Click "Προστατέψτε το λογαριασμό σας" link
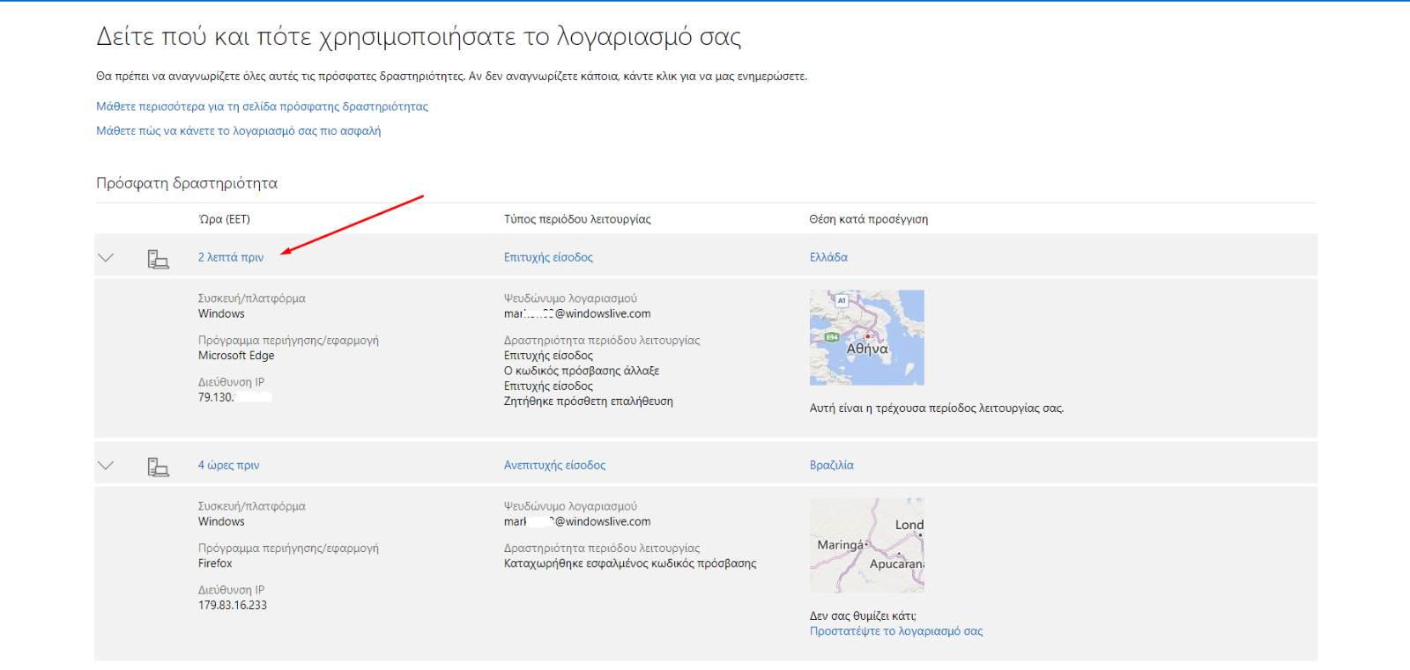The width and height of the screenshot is (1410, 670). tap(896, 631)
